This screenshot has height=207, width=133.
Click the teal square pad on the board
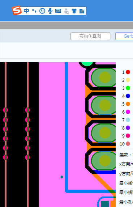pyautogui.click(x=105, y=204)
